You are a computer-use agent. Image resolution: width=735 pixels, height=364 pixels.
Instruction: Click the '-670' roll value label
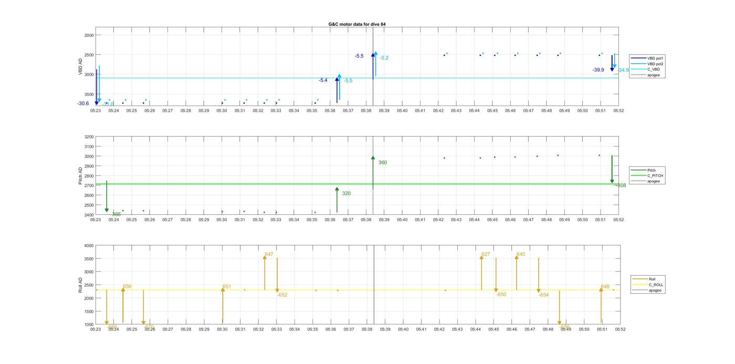(149, 327)
